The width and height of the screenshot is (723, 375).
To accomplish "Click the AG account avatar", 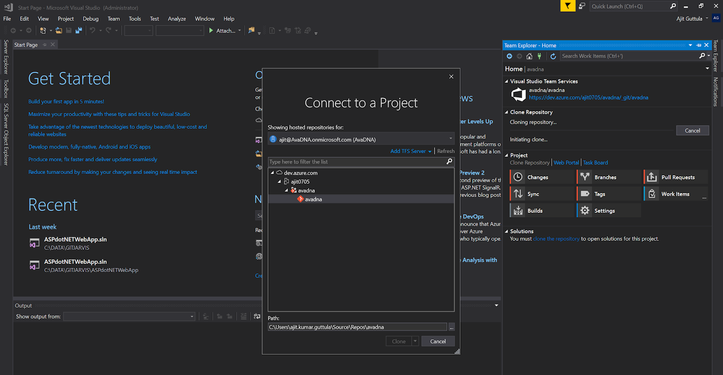I will point(716,18).
